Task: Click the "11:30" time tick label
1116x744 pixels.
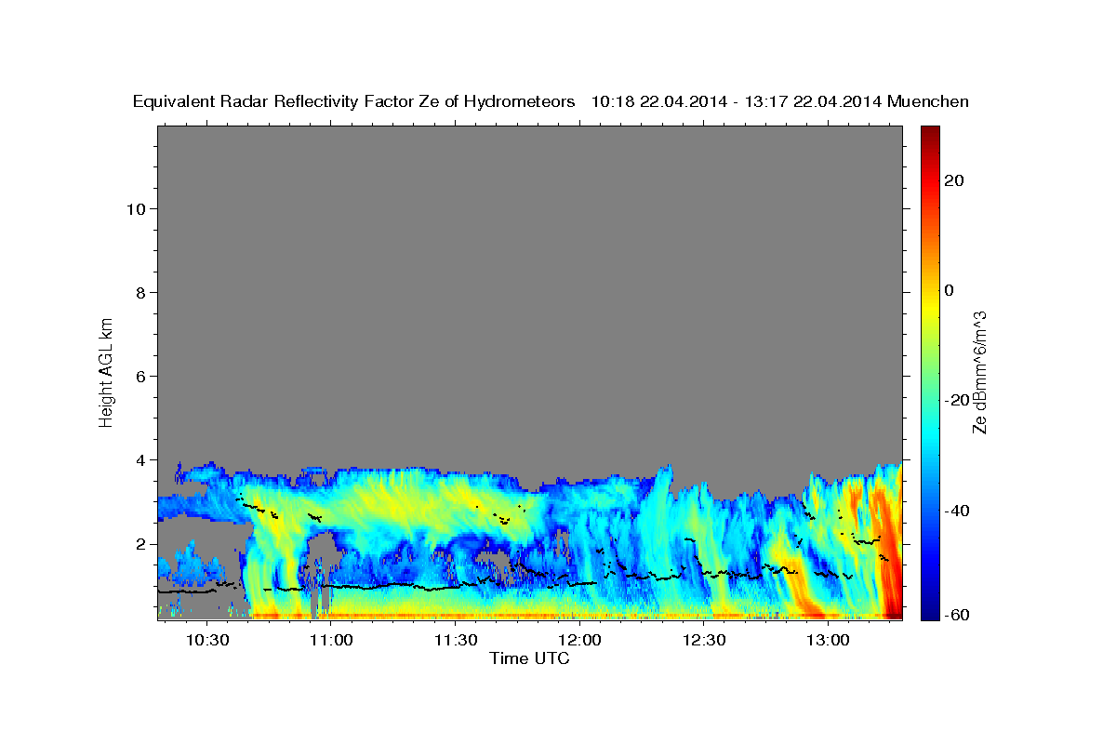Action: pyautogui.click(x=455, y=640)
